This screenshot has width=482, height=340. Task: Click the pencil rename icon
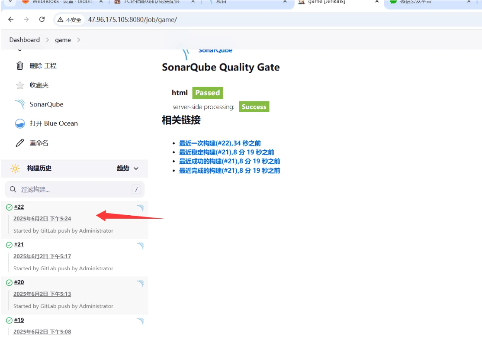[x=19, y=143]
